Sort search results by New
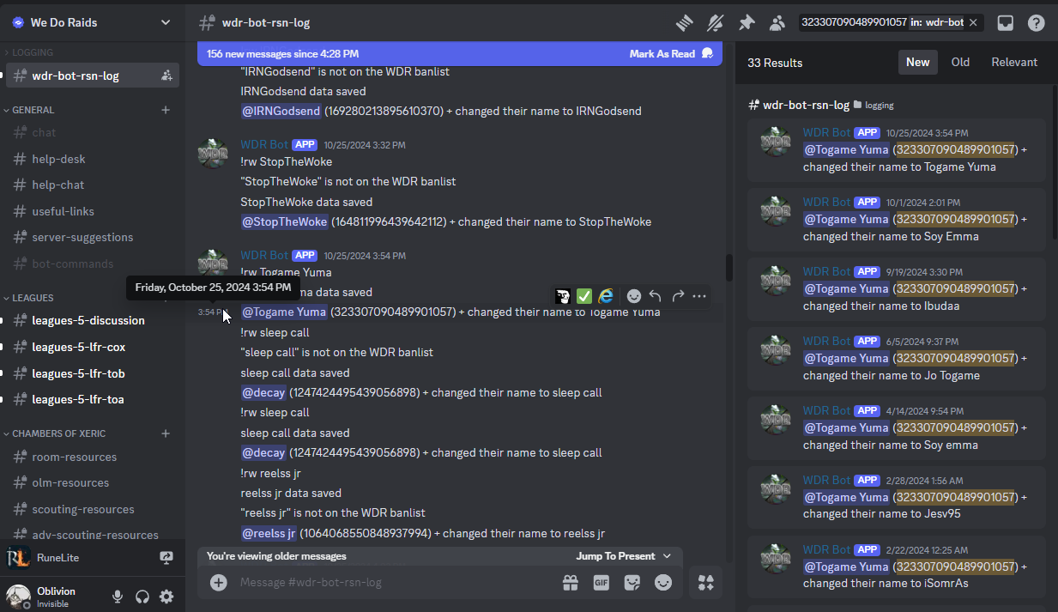Image resolution: width=1058 pixels, height=612 pixels. point(918,62)
